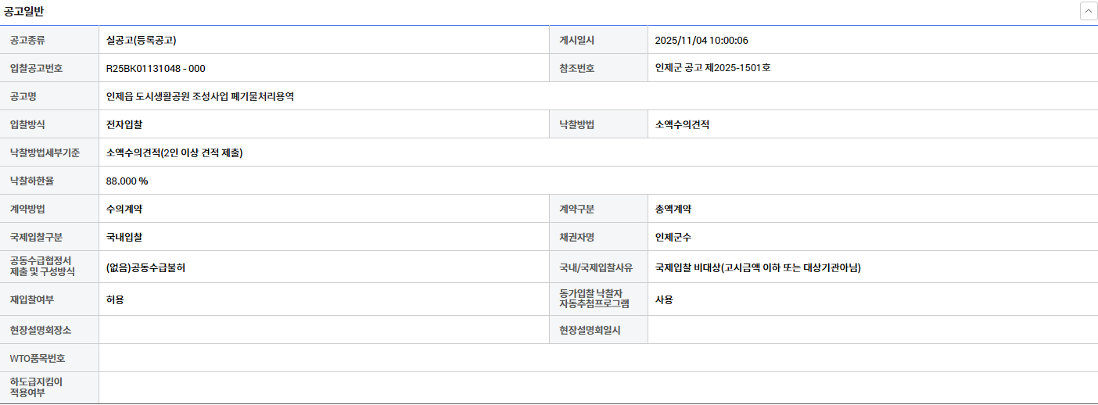Click the bid number R25BK01131048 - 000
The width and height of the screenshot is (1098, 405).
click(x=156, y=68)
